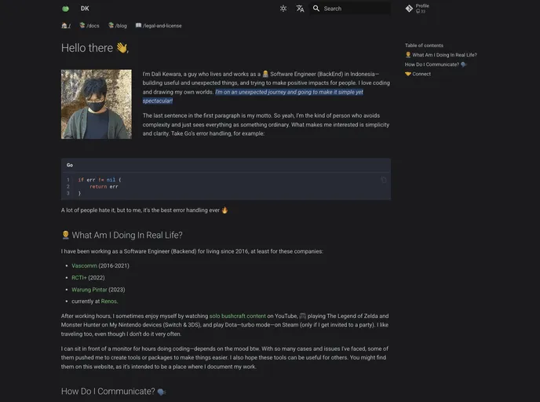Open the /blog navigation item
The height and width of the screenshot is (402, 540).
tap(118, 26)
